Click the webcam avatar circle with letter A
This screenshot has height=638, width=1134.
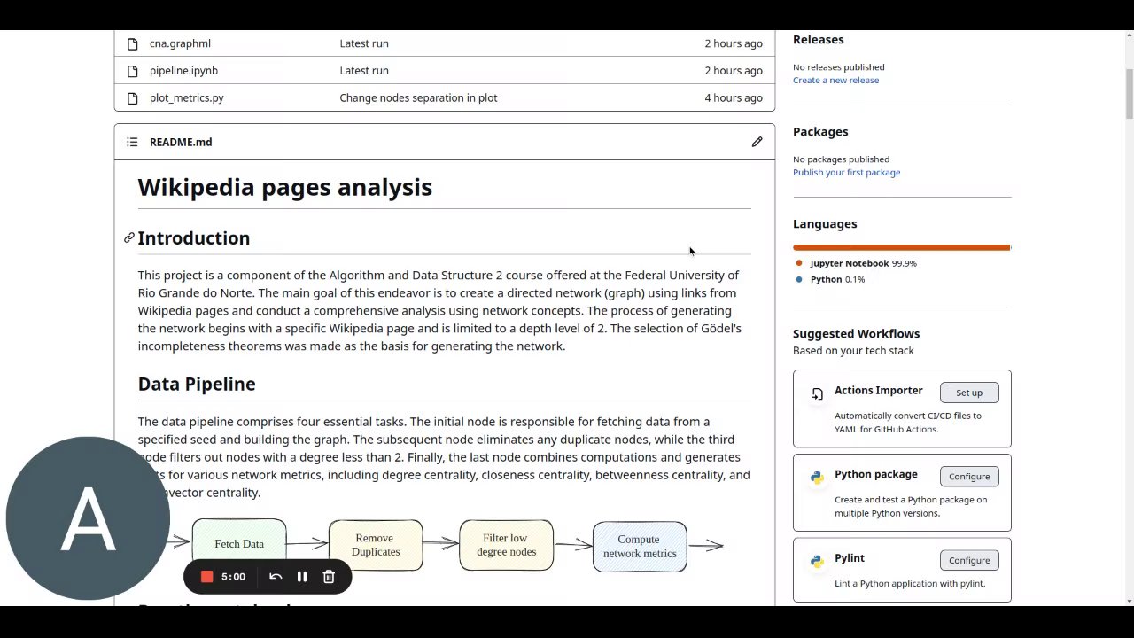point(87,518)
